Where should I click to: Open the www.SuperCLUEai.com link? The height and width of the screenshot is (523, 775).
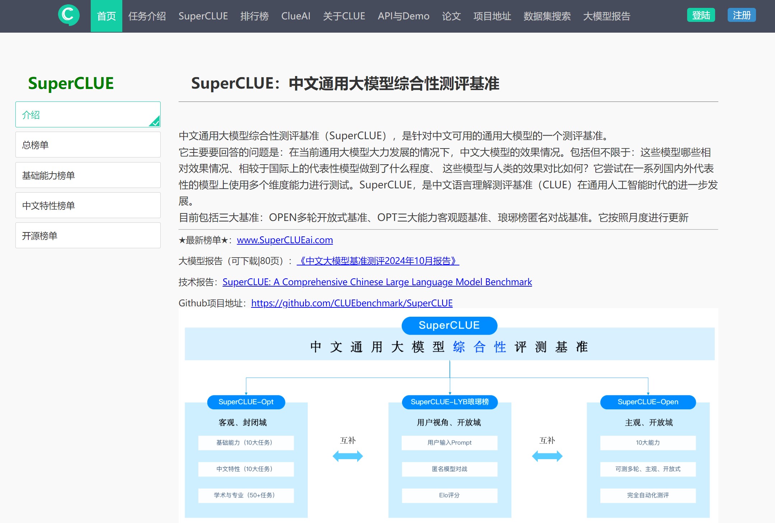pos(285,240)
